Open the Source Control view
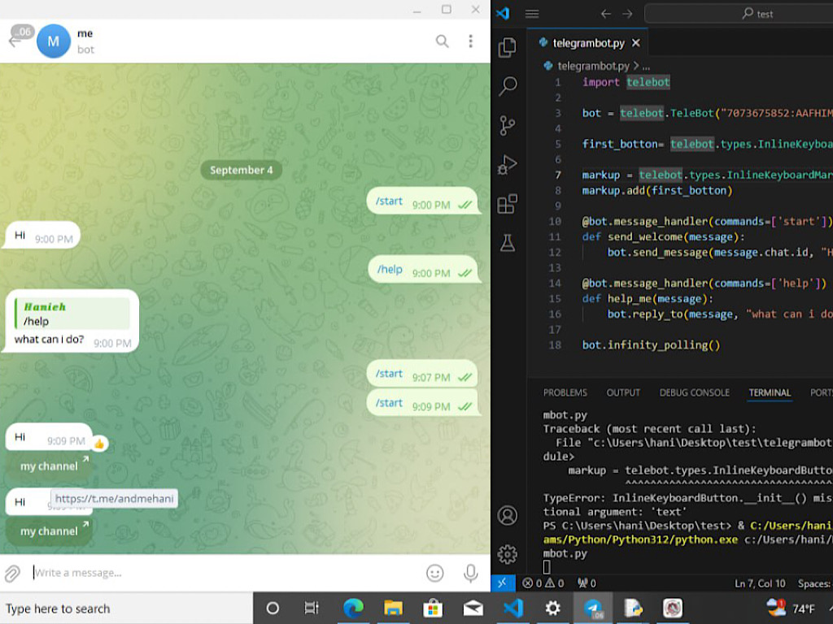 (508, 125)
